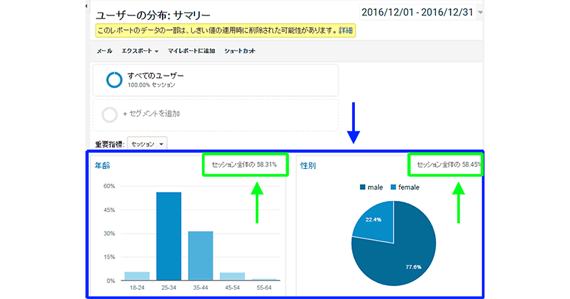Click the blue donut icon for すべてのユーザー
The height and width of the screenshot is (299, 570).
click(114, 80)
